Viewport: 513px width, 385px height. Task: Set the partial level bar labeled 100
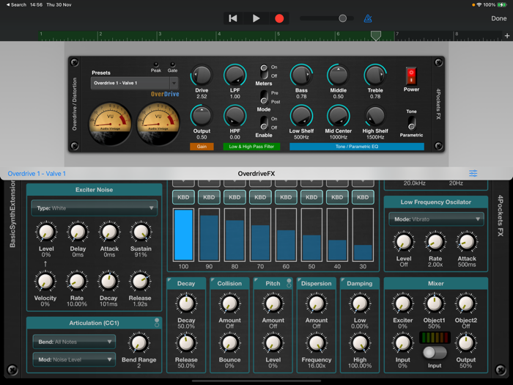[x=183, y=235]
